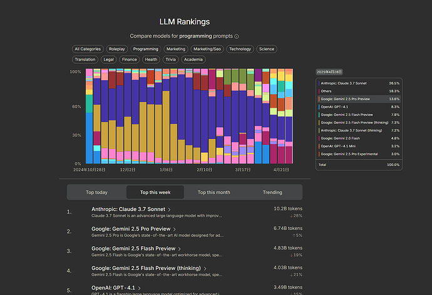The image size is (432, 295).
Task: Click legend row OpenAI: GPT-4.1 Mini
Action: [359, 146]
